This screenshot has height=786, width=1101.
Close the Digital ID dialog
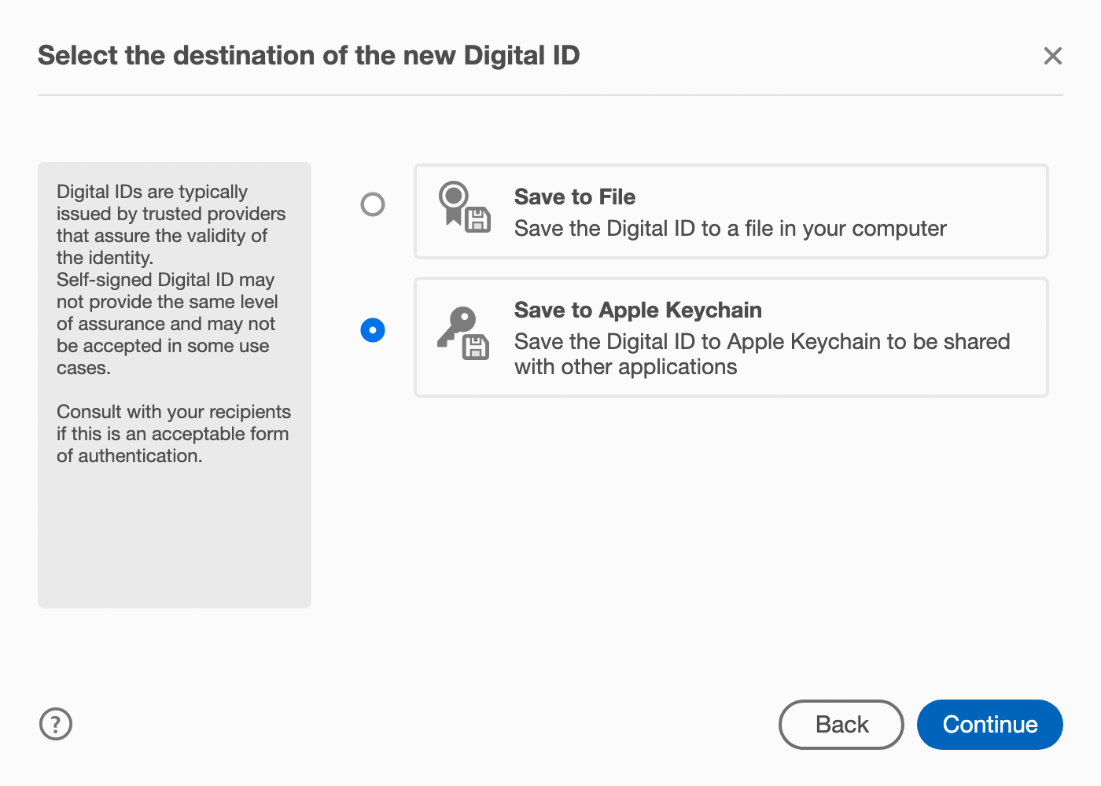[x=1053, y=56]
